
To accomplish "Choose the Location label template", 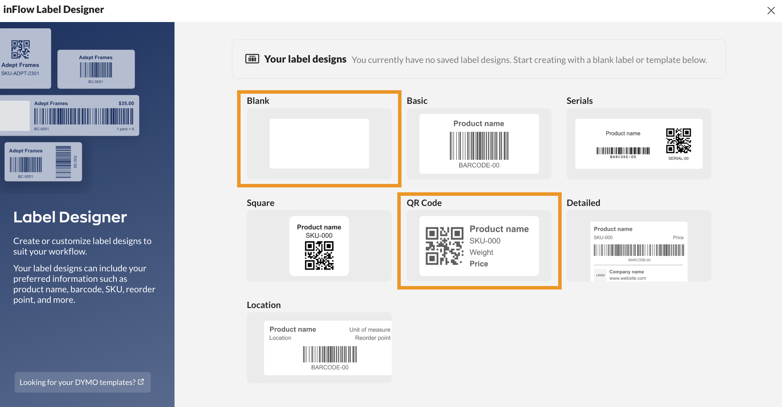I will [x=319, y=348].
